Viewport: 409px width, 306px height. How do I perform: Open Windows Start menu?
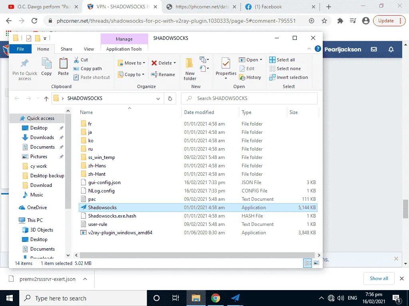(10, 298)
